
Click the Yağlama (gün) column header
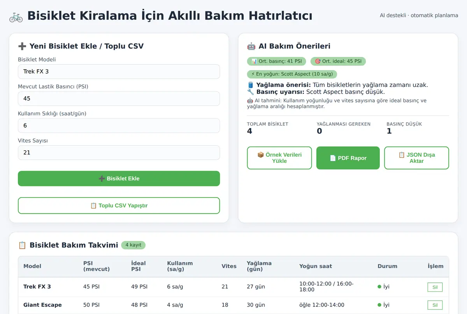259,266
